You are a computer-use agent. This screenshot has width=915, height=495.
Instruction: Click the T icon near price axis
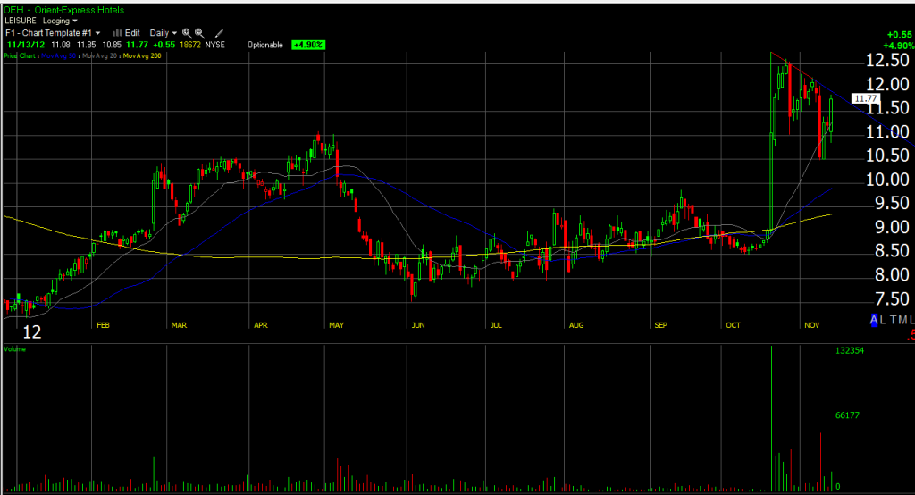click(894, 320)
